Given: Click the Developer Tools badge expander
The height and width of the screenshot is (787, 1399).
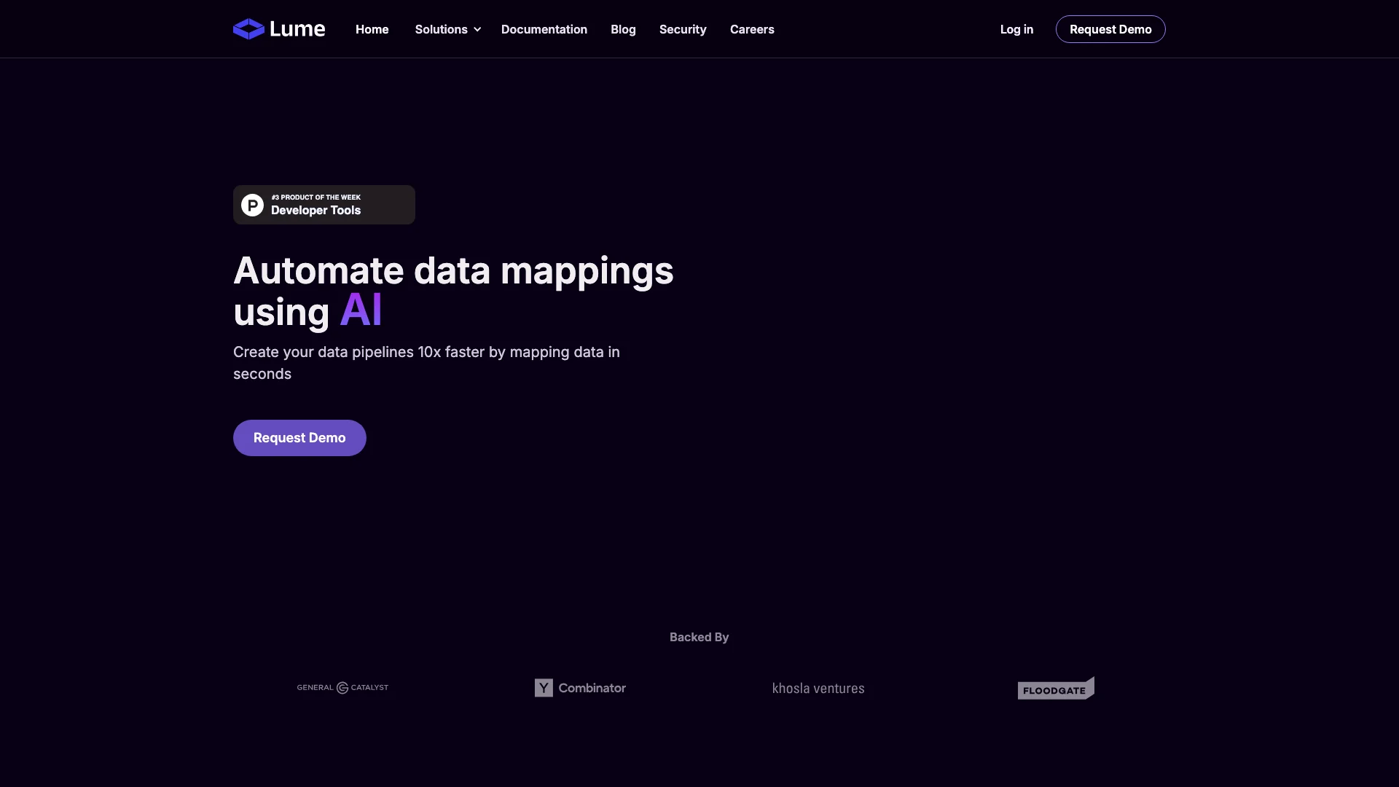Looking at the screenshot, I should [324, 205].
